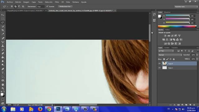
Task: Hide Capa 0 layer visibility eye
Action: tap(160, 63)
